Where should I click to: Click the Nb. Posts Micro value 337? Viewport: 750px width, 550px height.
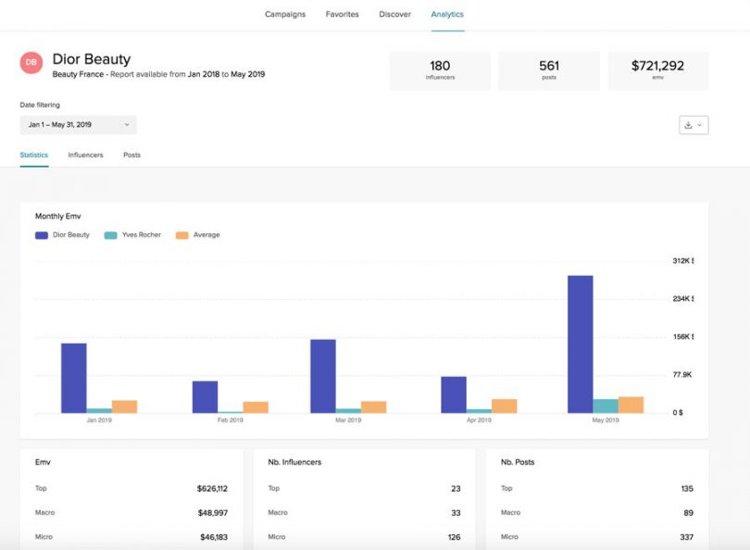pos(687,537)
